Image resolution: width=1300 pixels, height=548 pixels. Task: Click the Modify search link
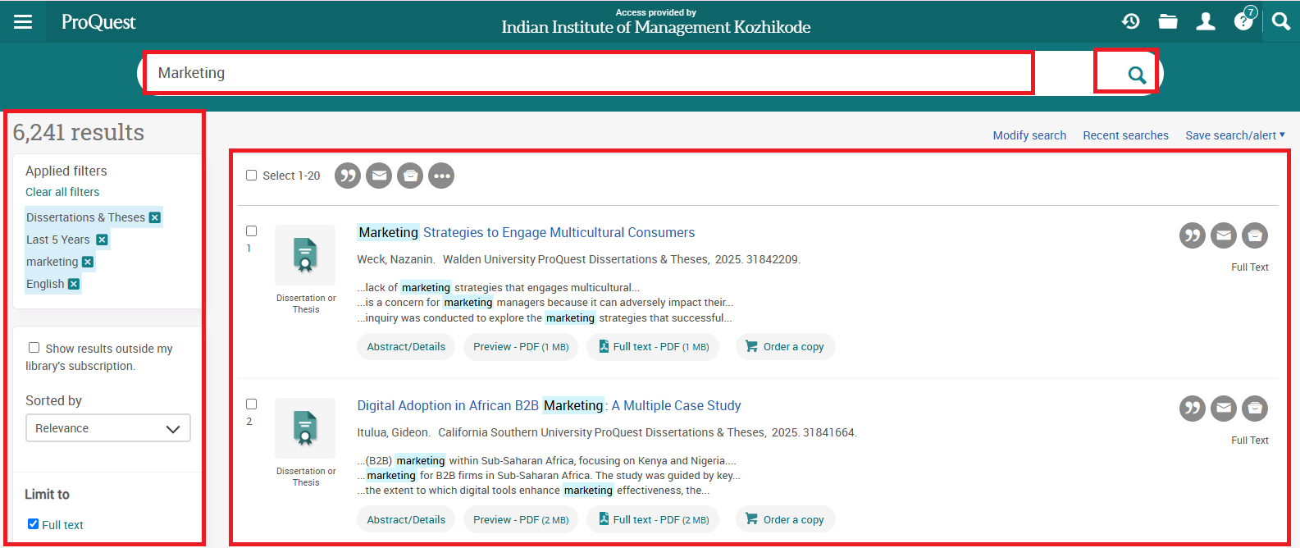1029,135
